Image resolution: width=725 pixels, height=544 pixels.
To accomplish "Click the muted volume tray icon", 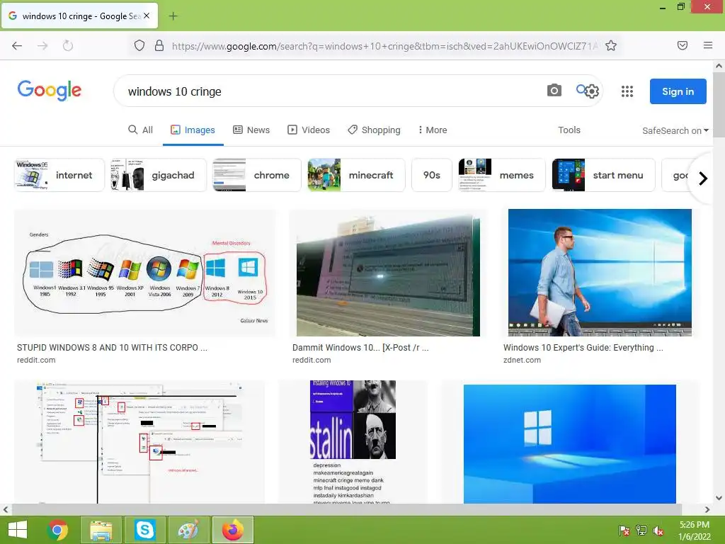I will coord(658,531).
